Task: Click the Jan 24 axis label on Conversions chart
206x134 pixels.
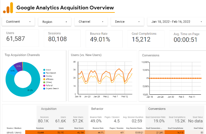Action: coord(160,97)
